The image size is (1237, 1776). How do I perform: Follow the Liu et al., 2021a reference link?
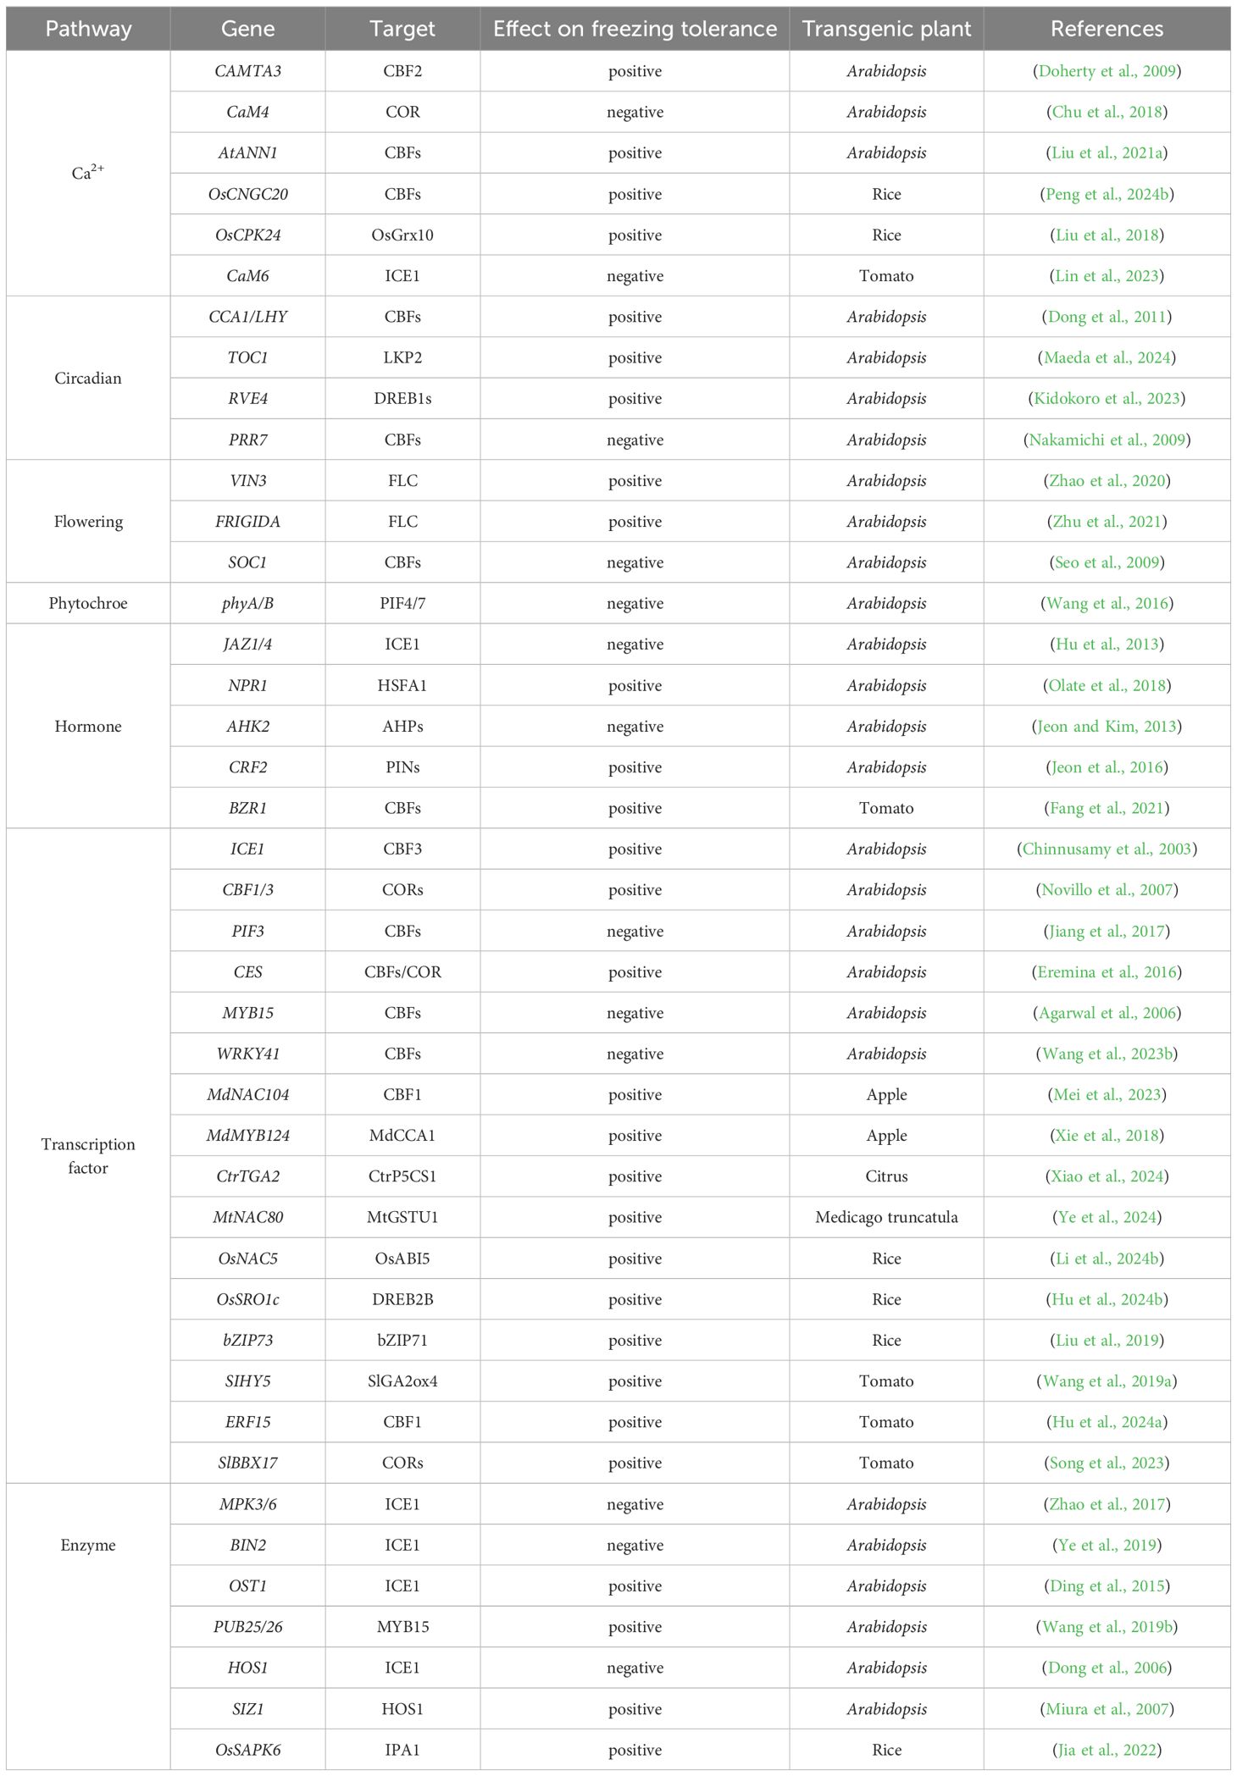(1107, 153)
